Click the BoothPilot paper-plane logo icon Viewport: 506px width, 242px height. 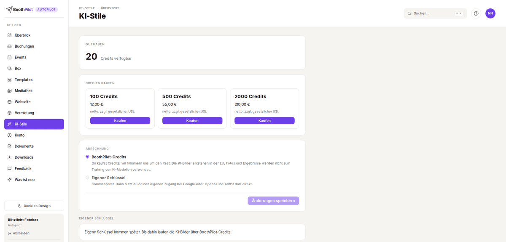tap(9, 9)
